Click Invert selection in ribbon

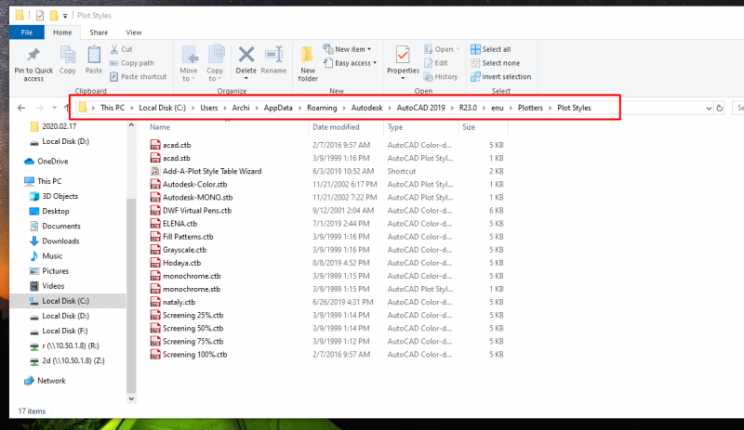[x=501, y=77]
